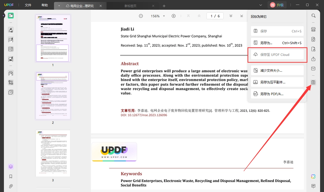The height and width of the screenshot is (192, 324).
Task: Open the attachments paperclip panel
Action: coord(11,186)
